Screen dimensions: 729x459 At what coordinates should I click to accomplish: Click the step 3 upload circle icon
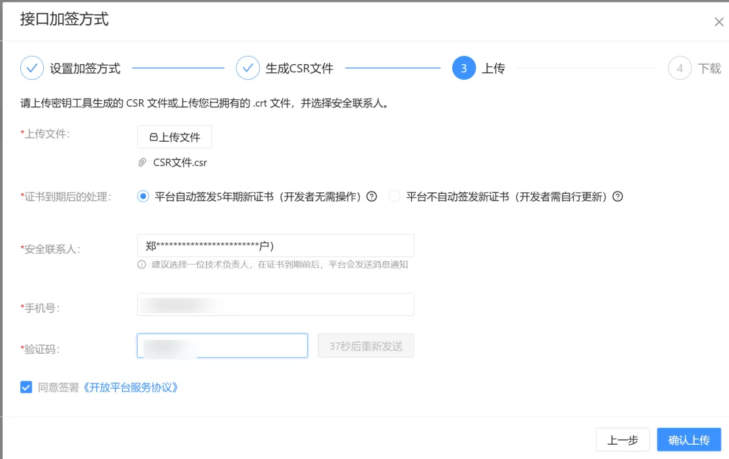(464, 68)
